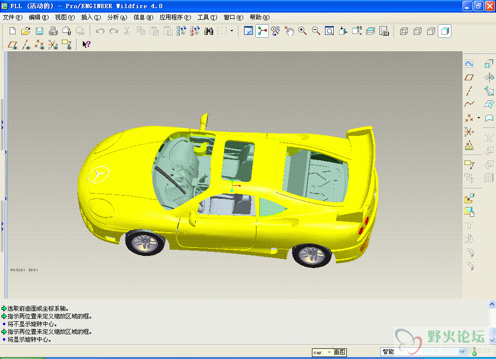The height and width of the screenshot is (359, 496).
Task: Zoom in with the plus magnifier
Action: click(302, 31)
